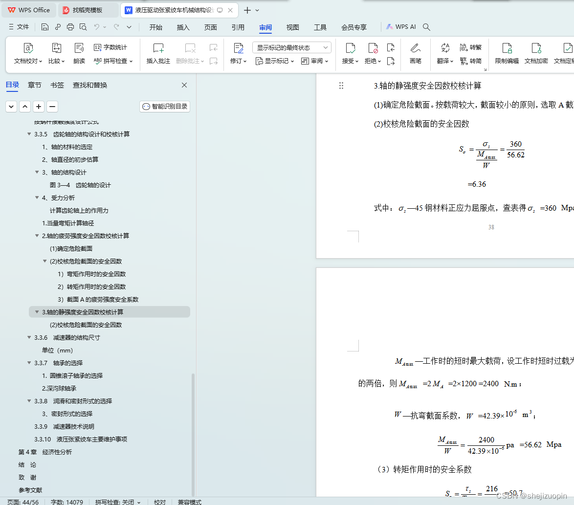
Task: Open the 文件 menu
Action: (19, 27)
